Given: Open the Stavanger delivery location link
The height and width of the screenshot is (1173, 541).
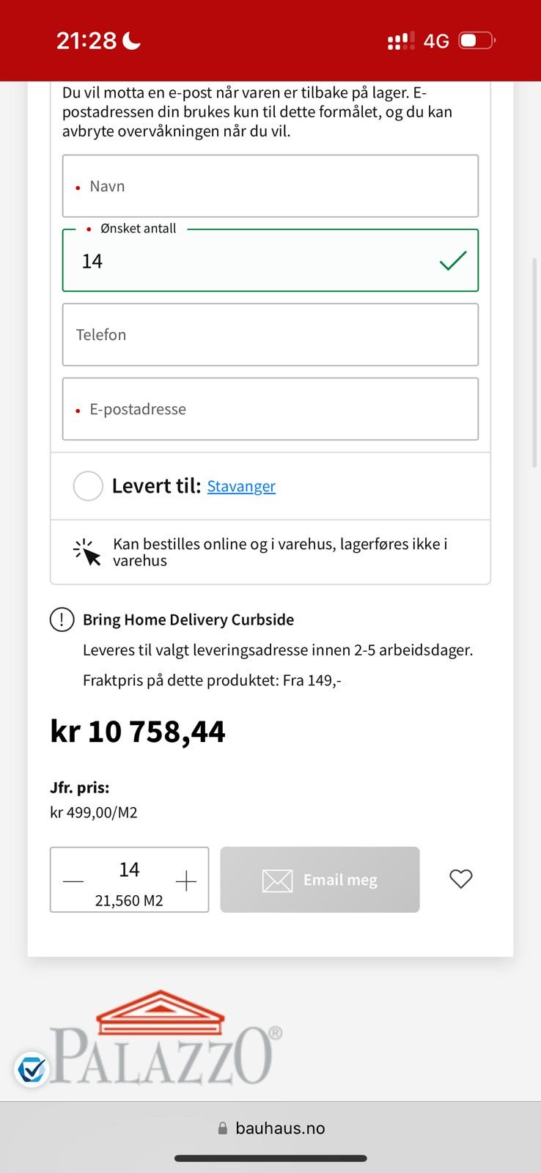Looking at the screenshot, I should [241, 486].
